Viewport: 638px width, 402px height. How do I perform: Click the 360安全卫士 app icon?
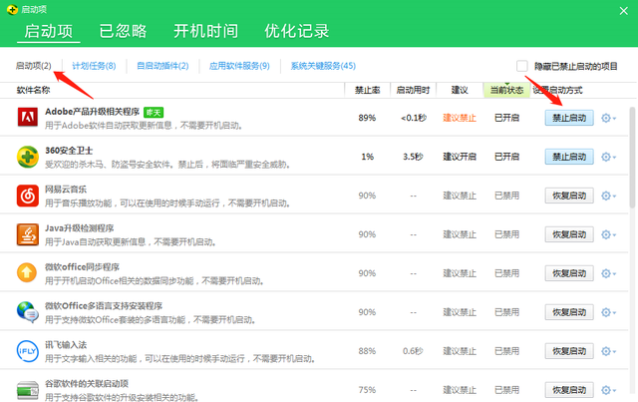pyautogui.click(x=28, y=157)
